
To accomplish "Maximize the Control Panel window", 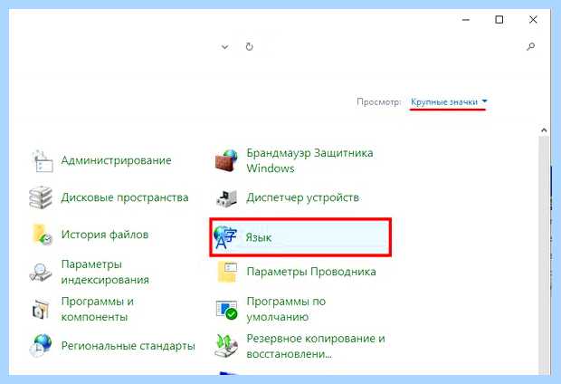I will 499,20.
